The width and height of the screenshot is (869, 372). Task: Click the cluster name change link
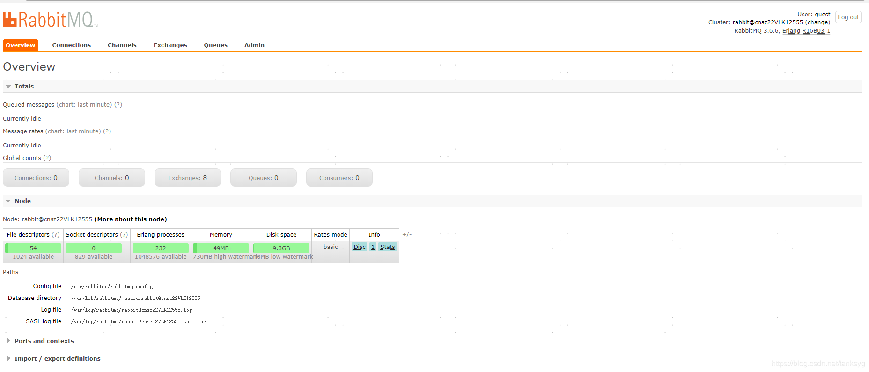tap(817, 22)
